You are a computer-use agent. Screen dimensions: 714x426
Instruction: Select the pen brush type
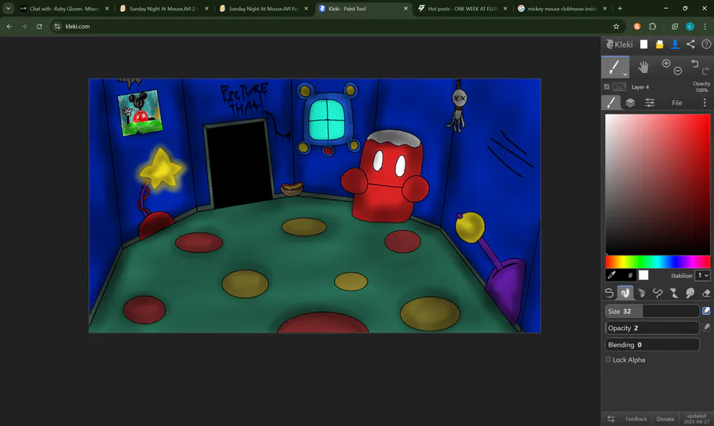pos(609,293)
